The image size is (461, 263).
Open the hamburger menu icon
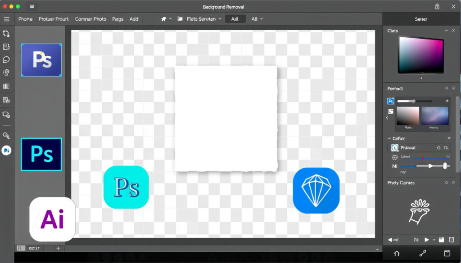[6, 19]
